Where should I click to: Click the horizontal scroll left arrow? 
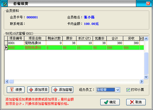pos(7,81)
